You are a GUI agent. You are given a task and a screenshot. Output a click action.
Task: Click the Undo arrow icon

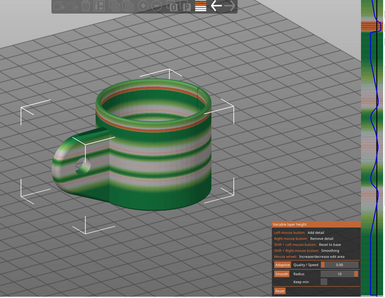[216, 6]
